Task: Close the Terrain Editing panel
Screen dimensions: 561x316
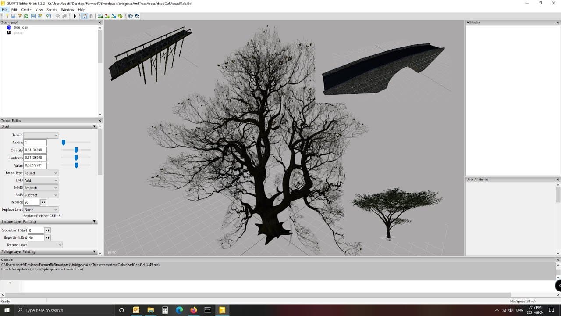Action: (100, 121)
